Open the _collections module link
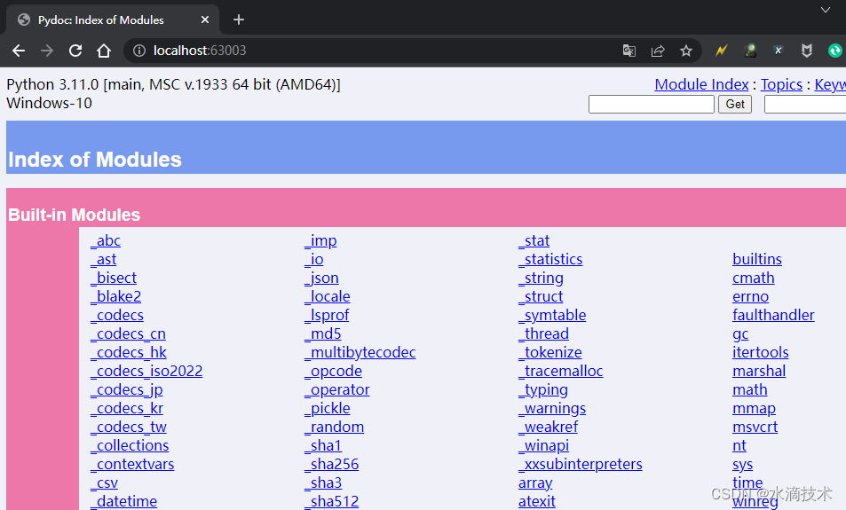The height and width of the screenshot is (510, 846). [130, 446]
